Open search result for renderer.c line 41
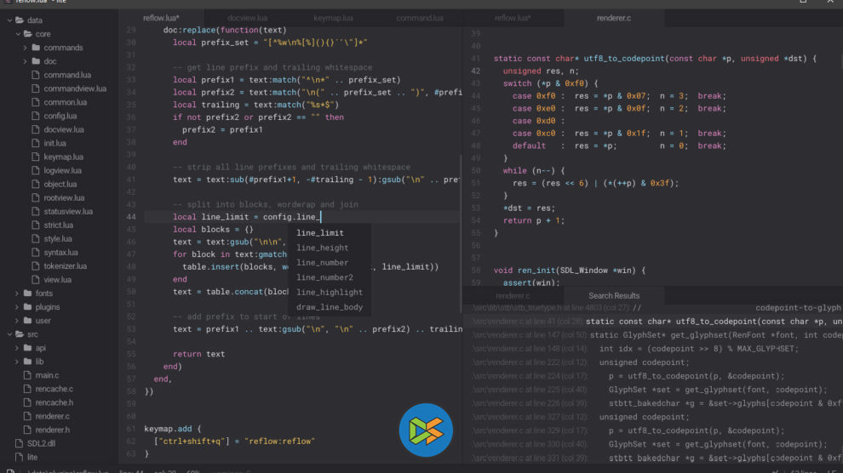This screenshot has width=843, height=473. [x=652, y=322]
